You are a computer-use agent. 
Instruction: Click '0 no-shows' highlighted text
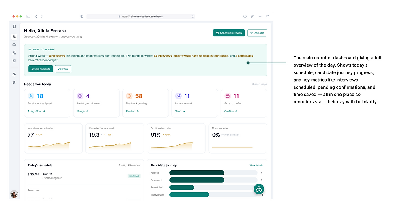pos(57,56)
